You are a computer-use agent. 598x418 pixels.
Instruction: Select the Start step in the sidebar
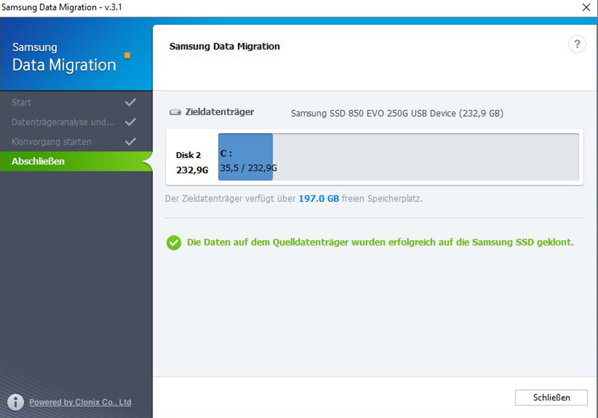tap(21, 102)
